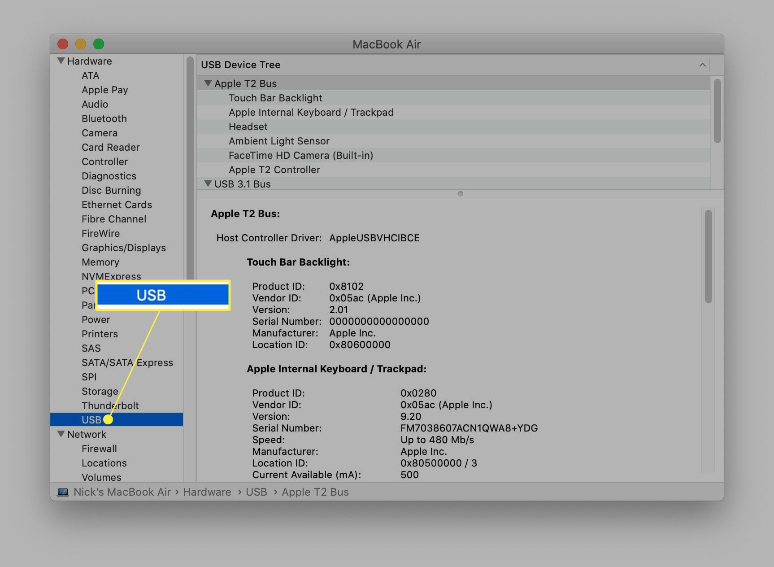Select the highlighted USB sidebar row
Image resolution: width=774 pixels, height=567 pixels.
tap(117, 419)
